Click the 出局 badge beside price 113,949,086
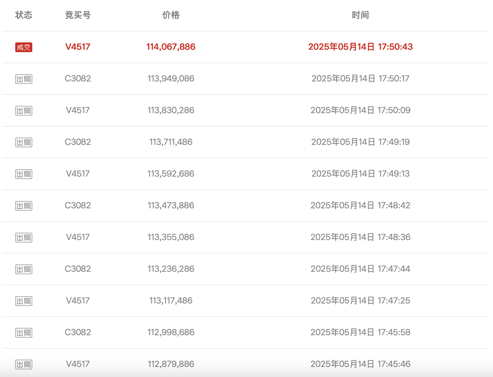 (24, 79)
